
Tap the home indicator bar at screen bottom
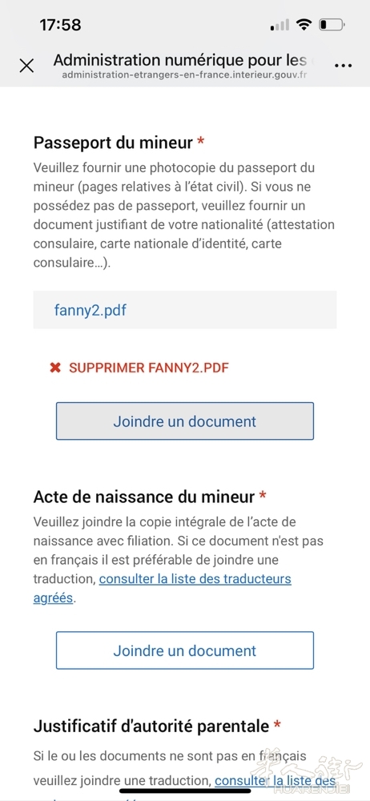185,791
